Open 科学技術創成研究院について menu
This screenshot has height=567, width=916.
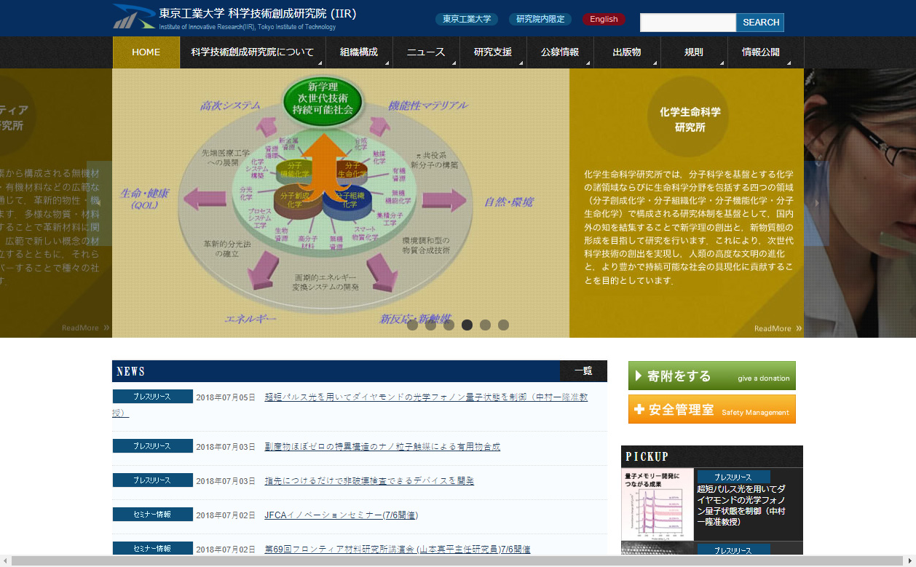click(x=253, y=52)
